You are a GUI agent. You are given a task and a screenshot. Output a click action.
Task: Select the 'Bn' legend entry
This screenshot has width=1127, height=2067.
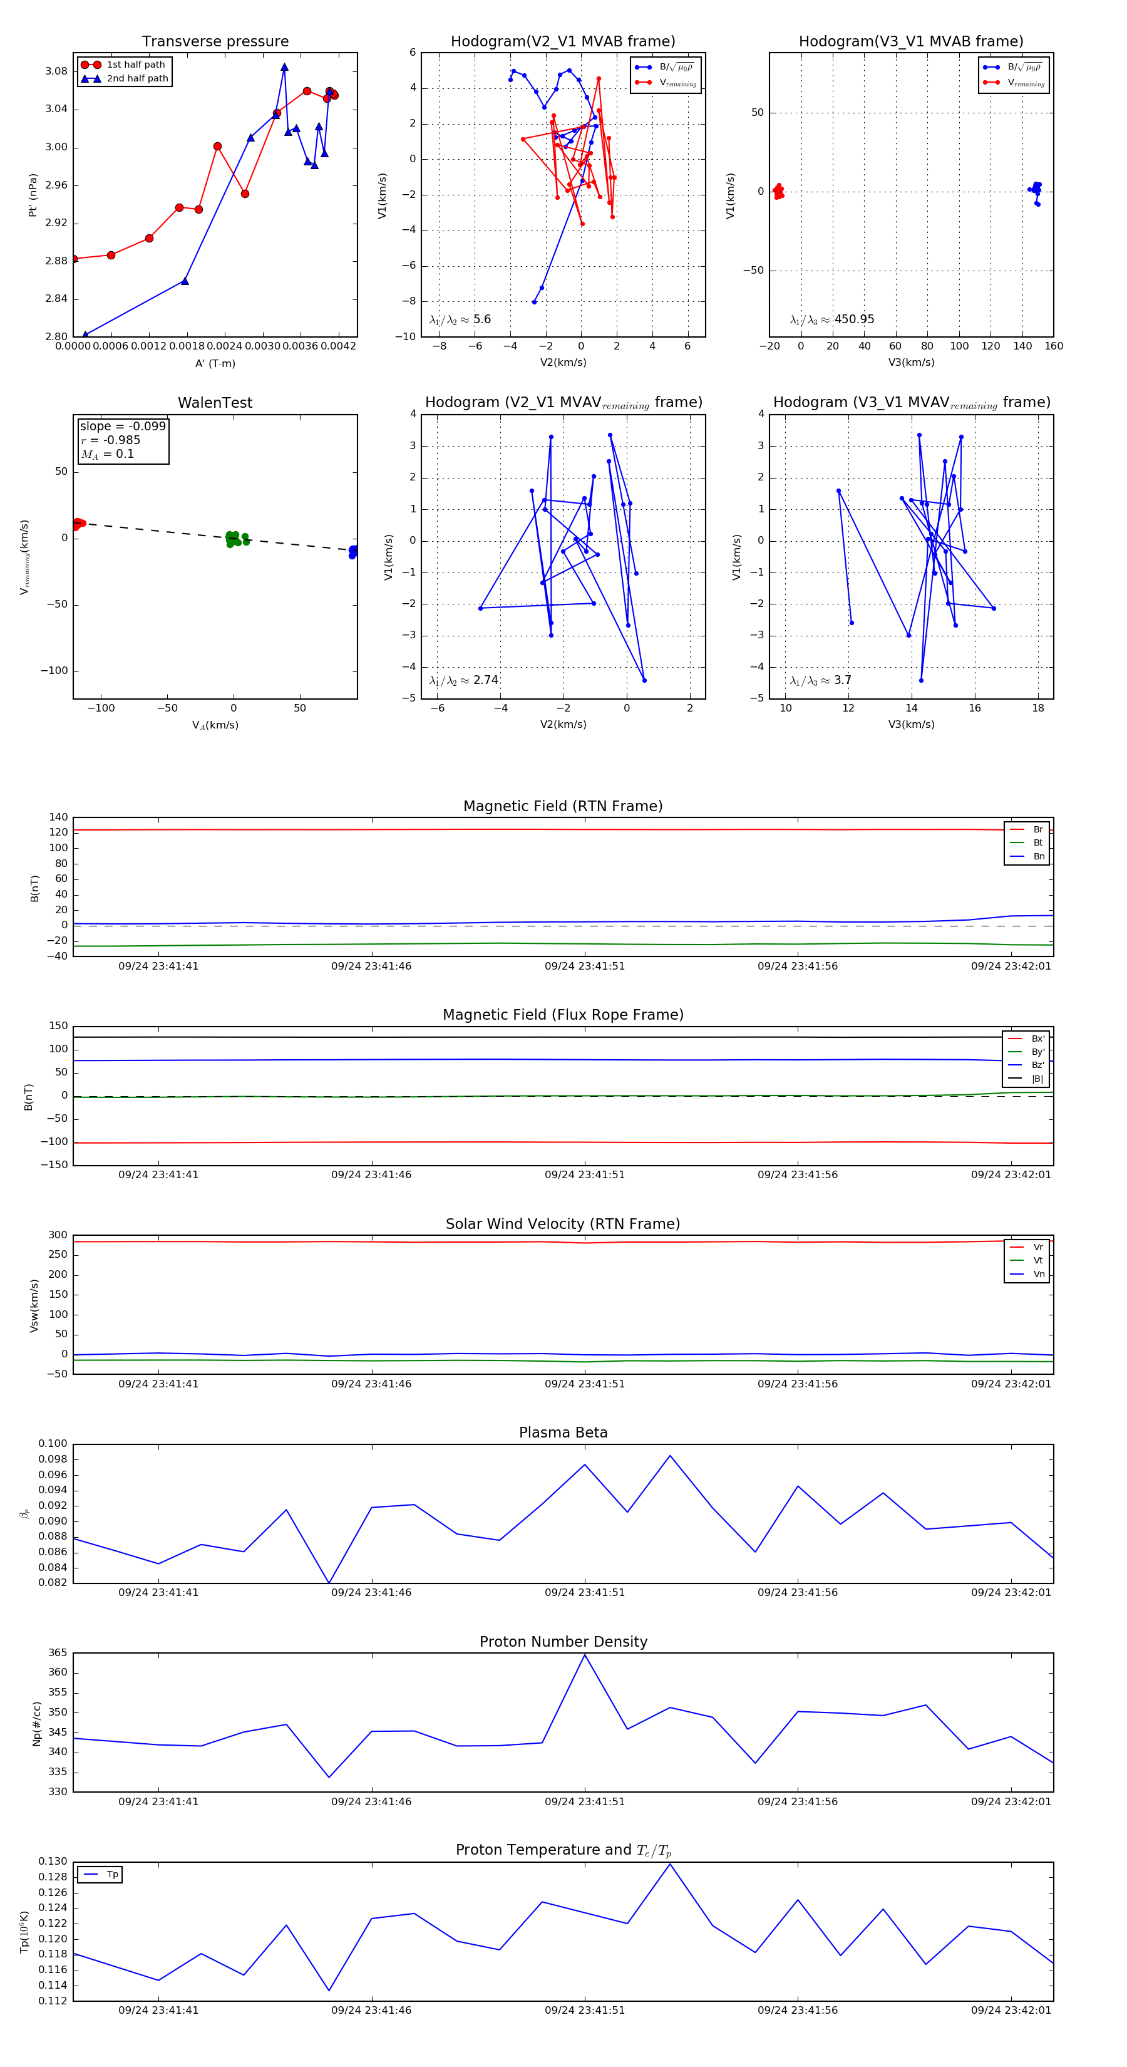(1027, 857)
